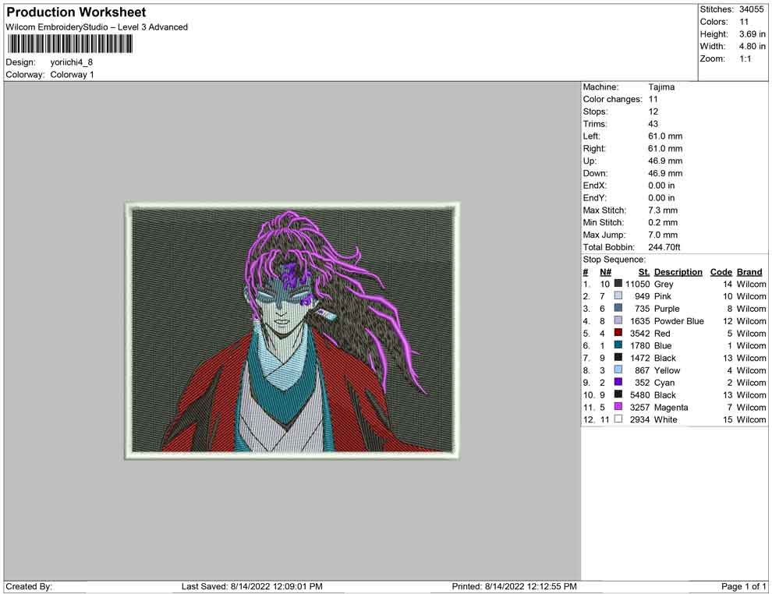Click the 'Printed: 8/14/2022 12:12:55 PM' text
The width and height of the screenshot is (772, 594).
coord(514,586)
